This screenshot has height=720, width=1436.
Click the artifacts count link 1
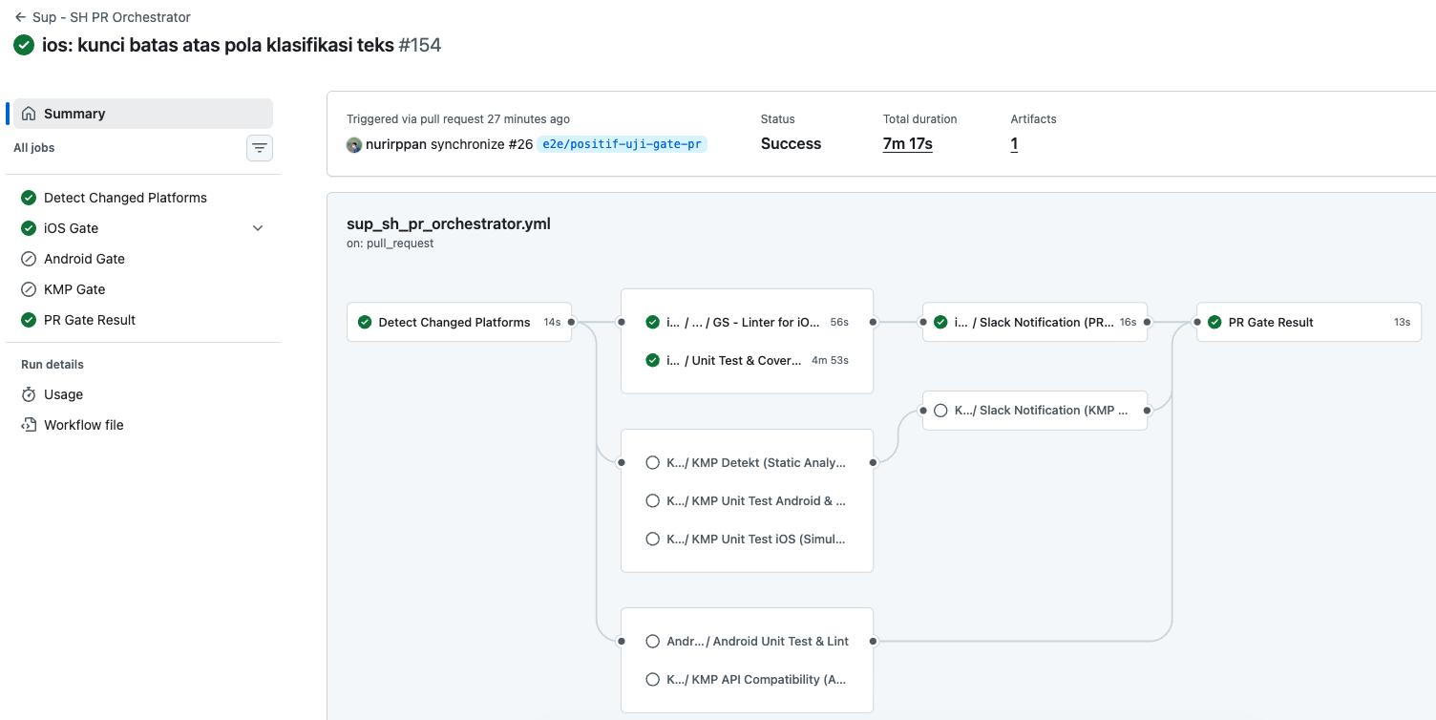1014,144
